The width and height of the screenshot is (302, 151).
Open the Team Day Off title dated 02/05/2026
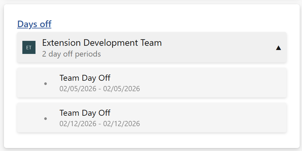[x=85, y=78]
